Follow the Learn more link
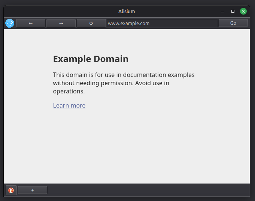This screenshot has height=201, width=255. point(69,105)
